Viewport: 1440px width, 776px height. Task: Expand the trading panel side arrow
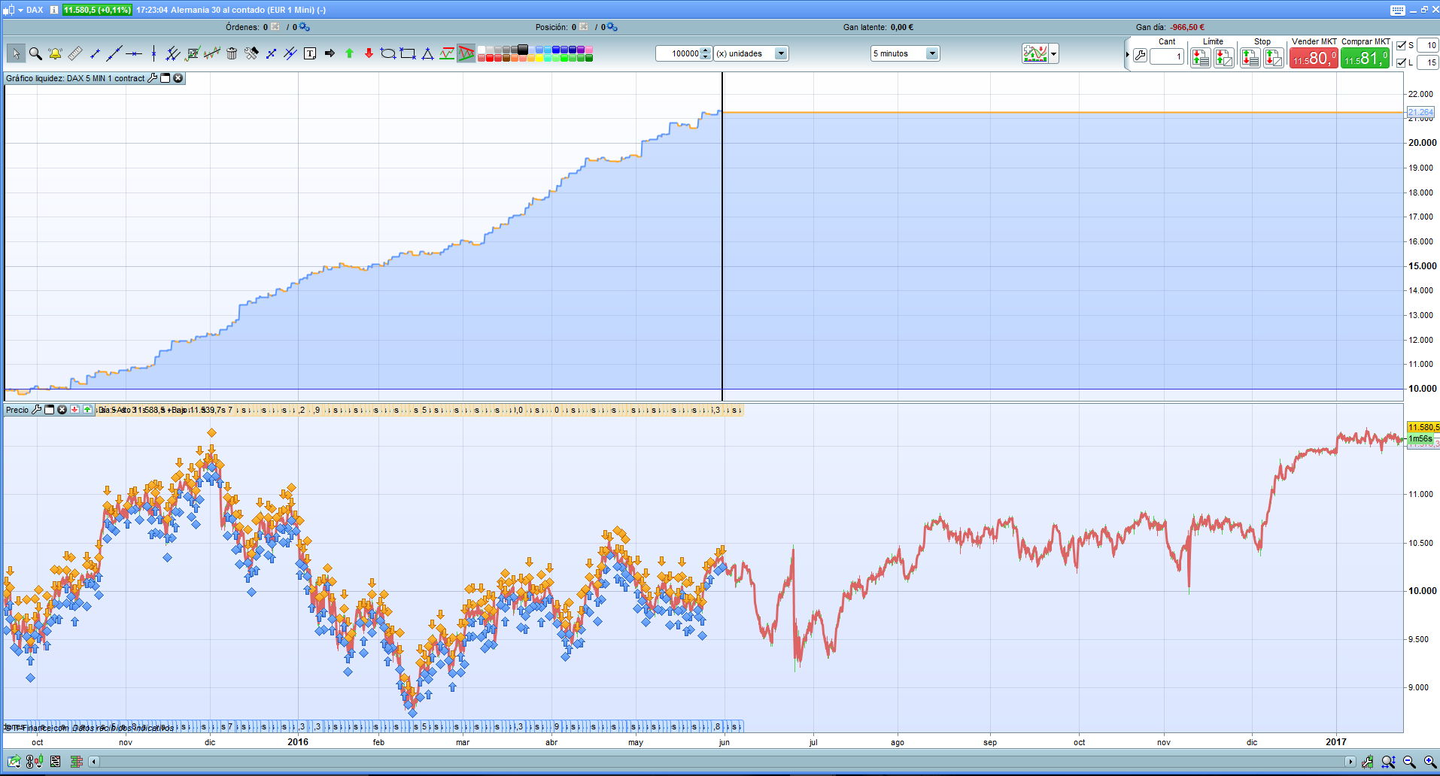1127,55
